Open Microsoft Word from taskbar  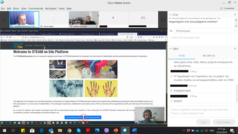point(134,131)
